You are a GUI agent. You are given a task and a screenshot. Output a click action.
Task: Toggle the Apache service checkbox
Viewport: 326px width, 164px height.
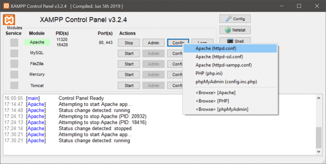point(14,43)
